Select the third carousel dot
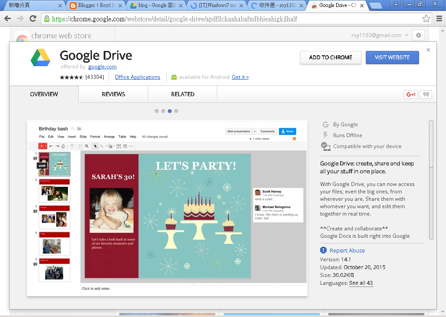Image resolution: width=446 pixels, height=317 pixels. coord(169,111)
